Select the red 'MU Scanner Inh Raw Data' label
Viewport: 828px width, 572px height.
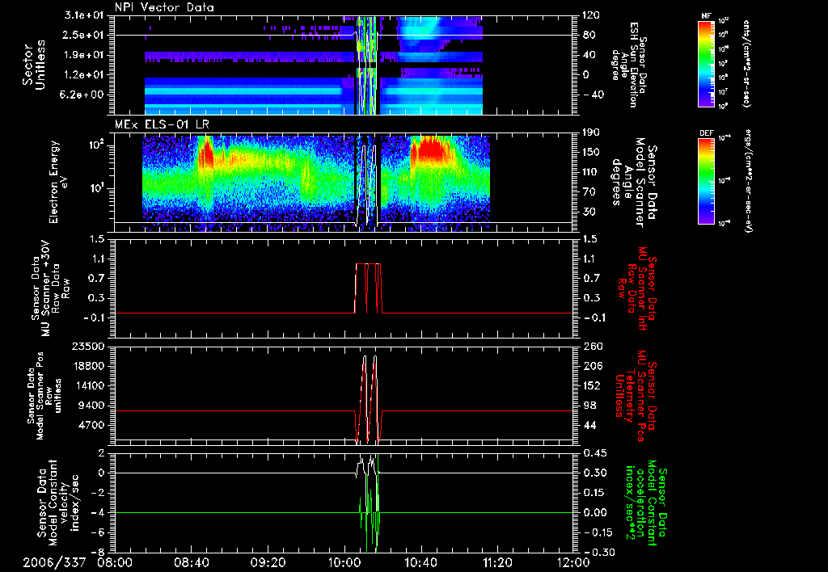(x=637, y=288)
